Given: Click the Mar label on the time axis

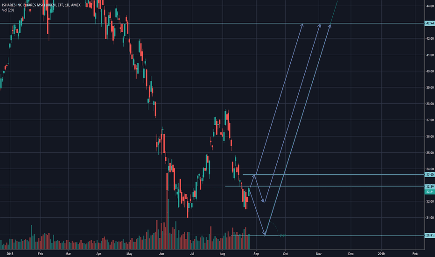Looking at the screenshot, I should 68,254.
